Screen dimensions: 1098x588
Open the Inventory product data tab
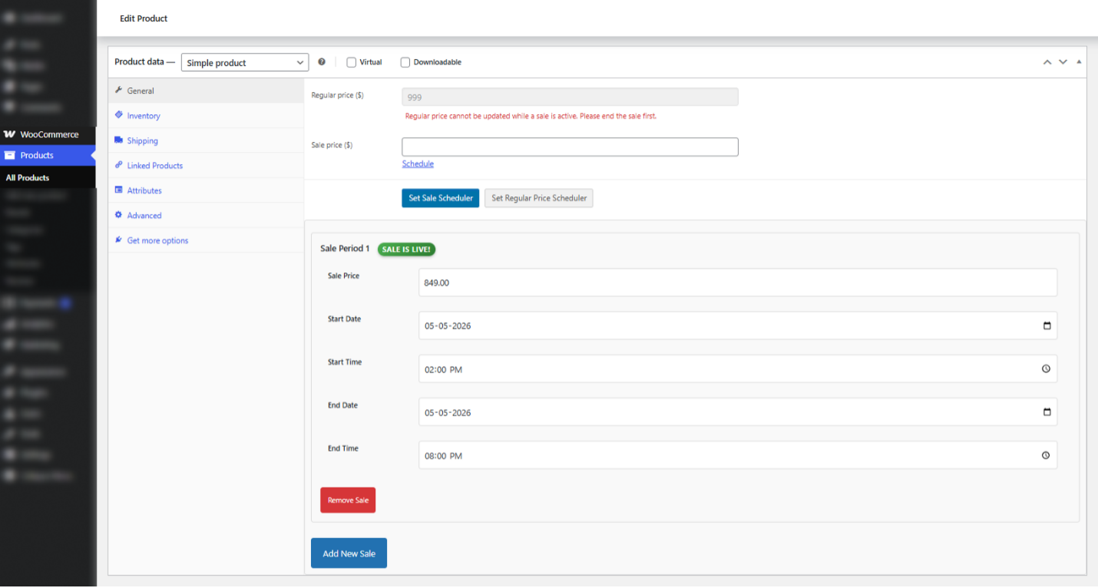click(206, 116)
